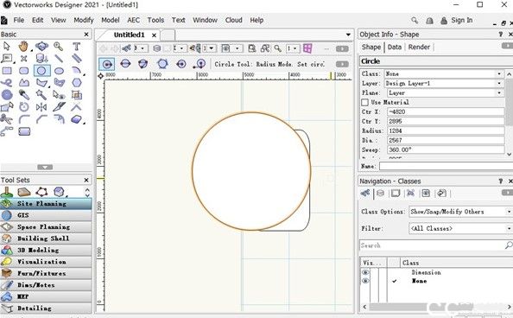Select the Mirror tool

coord(41,107)
